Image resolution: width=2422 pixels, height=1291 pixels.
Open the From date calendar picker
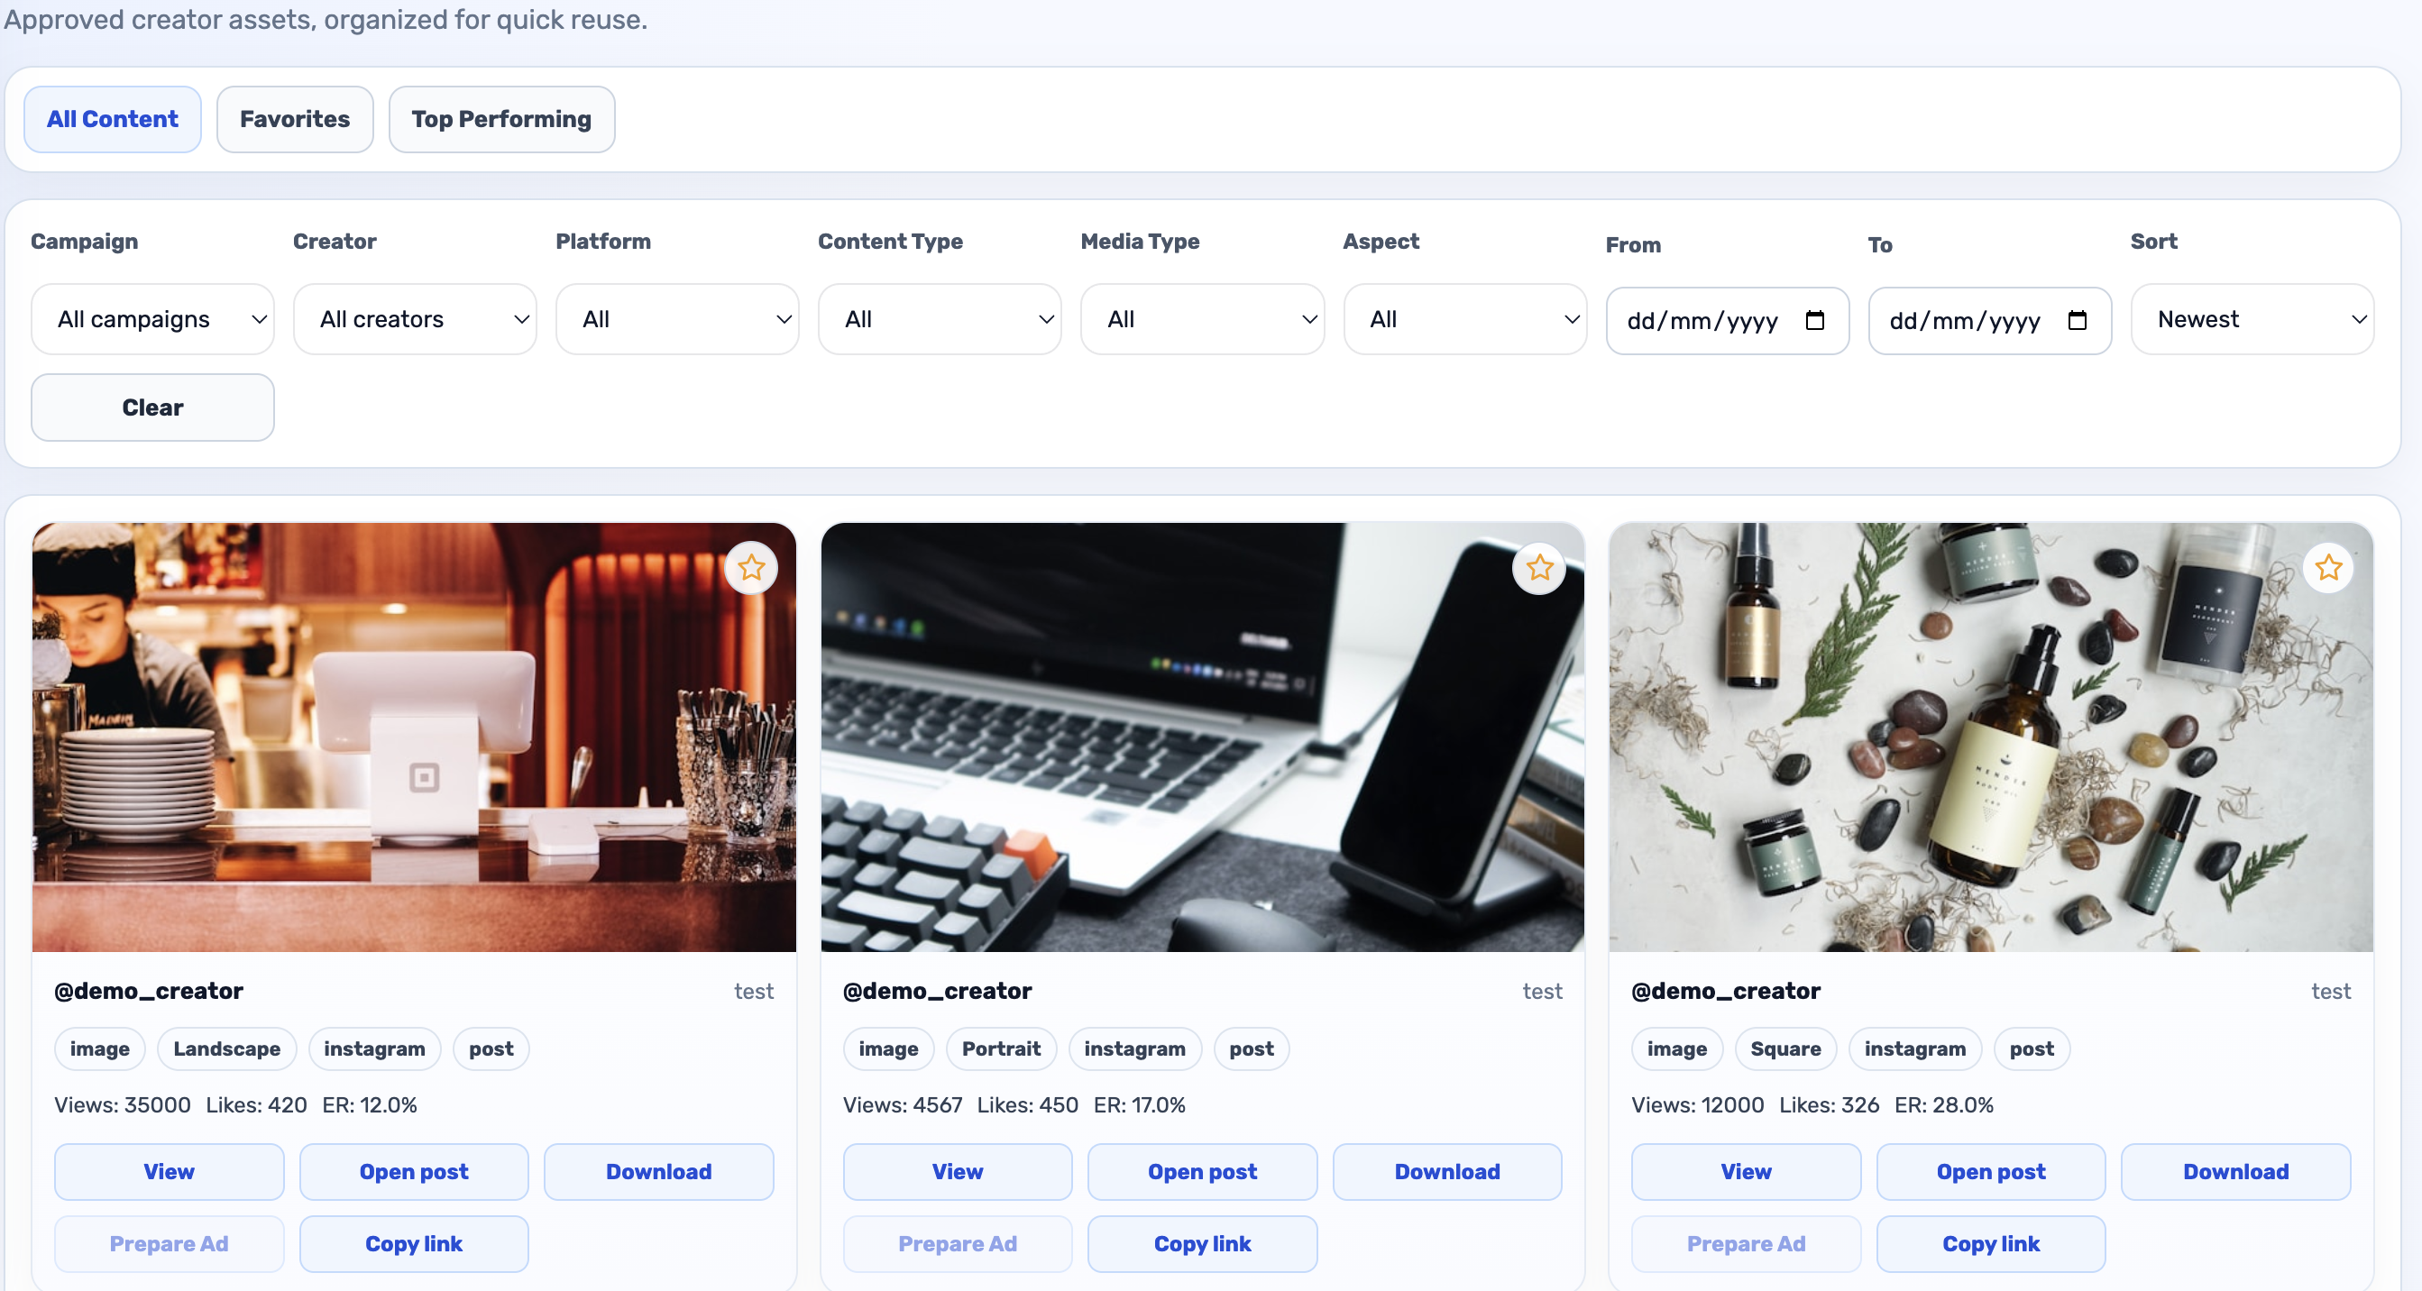pos(1814,320)
